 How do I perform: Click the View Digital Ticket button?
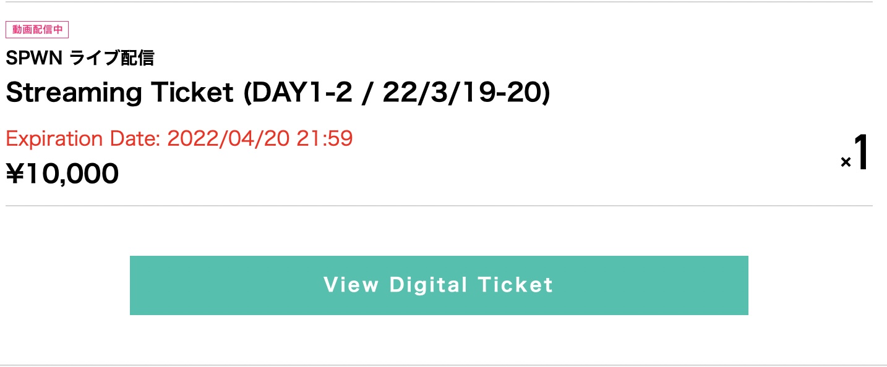coord(439,285)
